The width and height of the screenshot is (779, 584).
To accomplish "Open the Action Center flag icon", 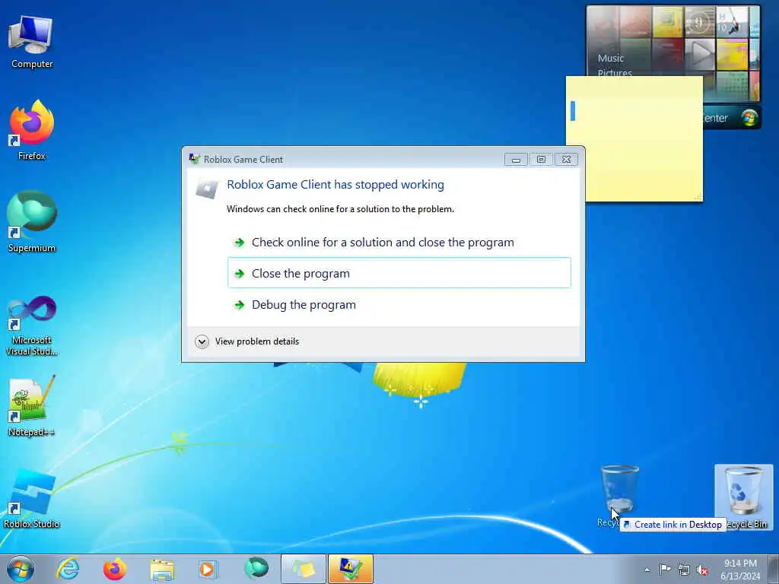I will click(x=665, y=570).
